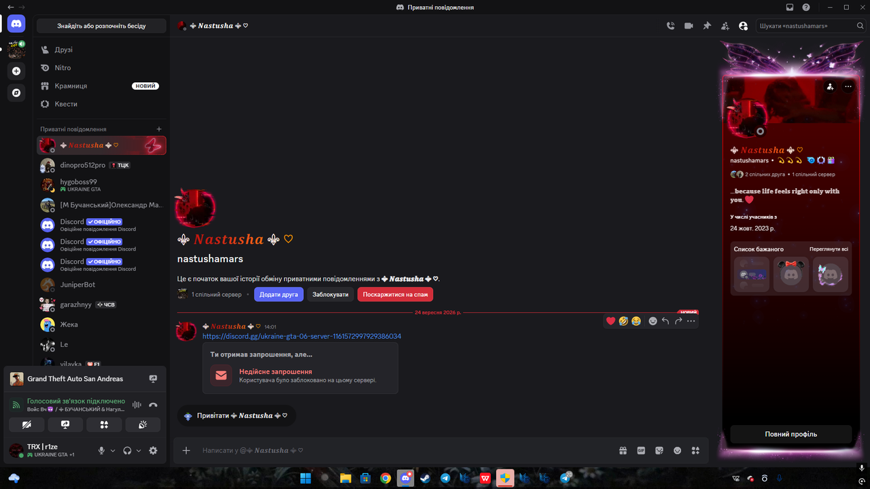The height and width of the screenshot is (489, 870).
Task: React with red heart on message
Action: pos(610,321)
